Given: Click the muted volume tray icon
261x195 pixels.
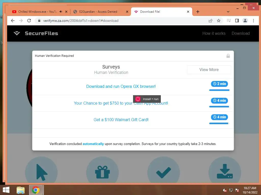Looking at the screenshot, I should tap(225, 190).
